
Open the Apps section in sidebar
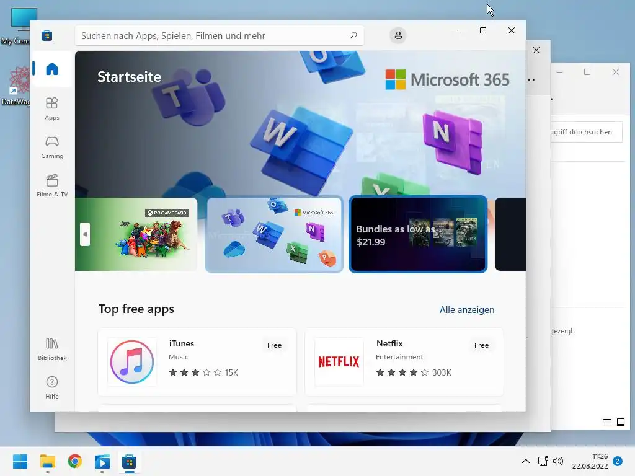[52, 108]
